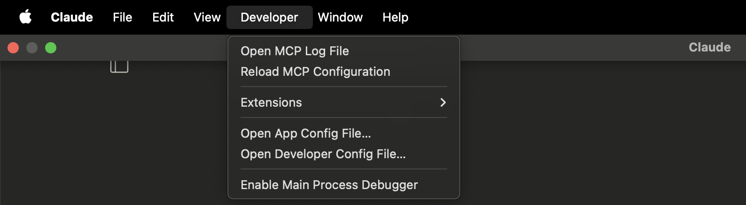746x205 pixels.
Task: Choose Open Developer Config File…
Action: (344, 154)
